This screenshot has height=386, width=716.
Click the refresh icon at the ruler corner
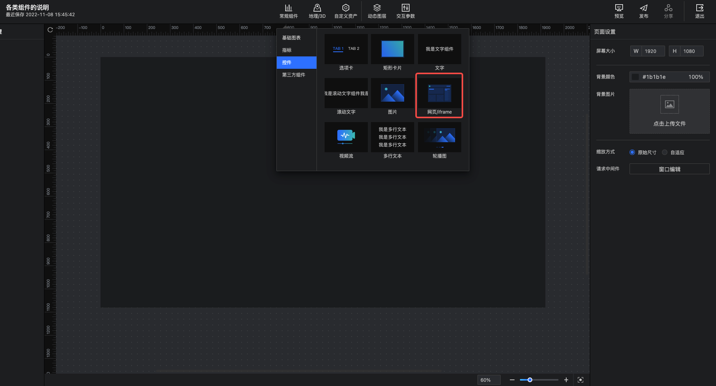point(50,30)
